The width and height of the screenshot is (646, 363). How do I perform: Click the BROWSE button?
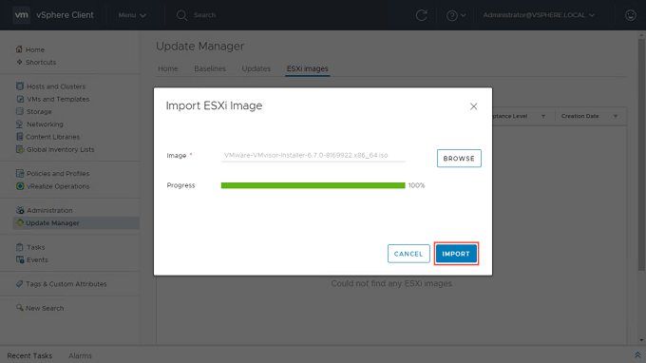(459, 159)
